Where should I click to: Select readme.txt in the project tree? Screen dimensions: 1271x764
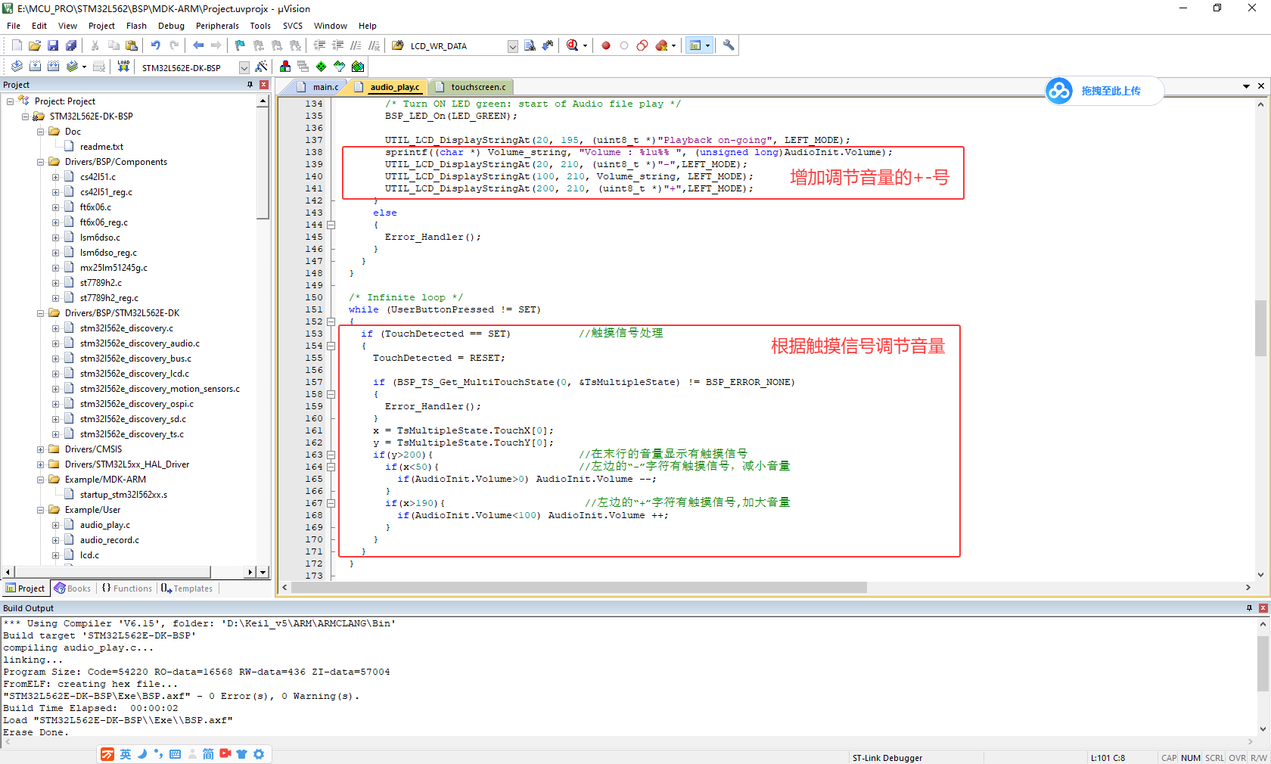point(101,147)
